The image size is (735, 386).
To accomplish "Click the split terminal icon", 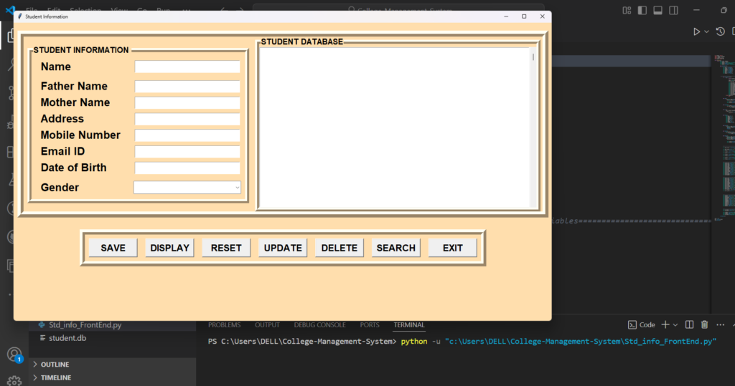I will point(689,324).
